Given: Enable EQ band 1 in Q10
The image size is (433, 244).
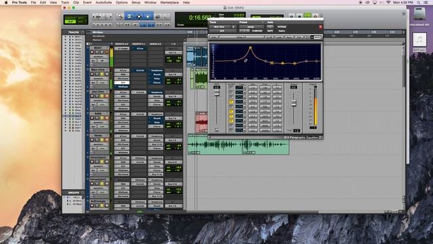Looking at the screenshot, I should [231, 87].
